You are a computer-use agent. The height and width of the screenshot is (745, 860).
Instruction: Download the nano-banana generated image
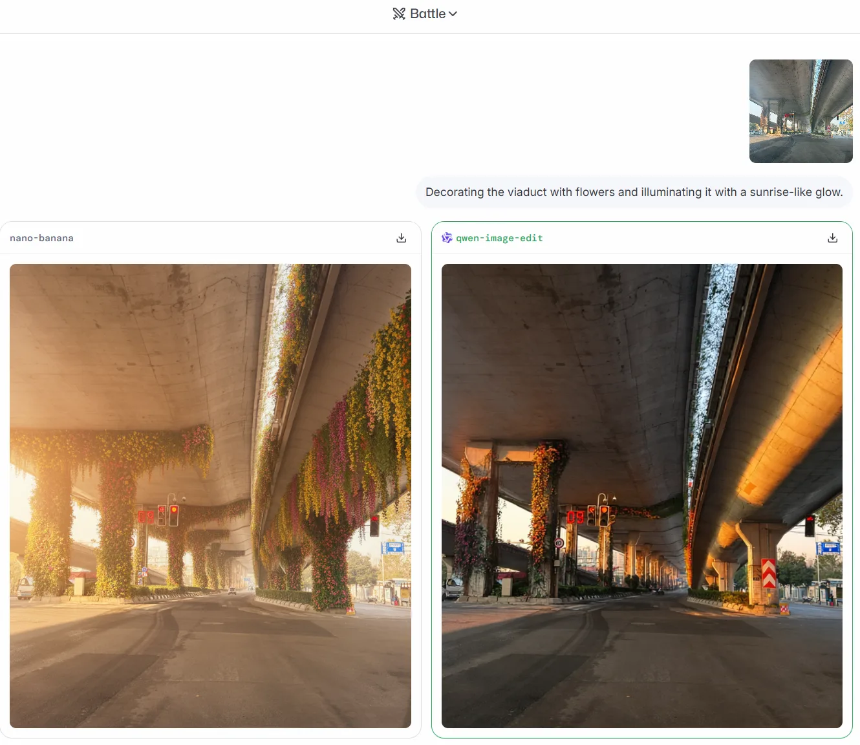[401, 238]
